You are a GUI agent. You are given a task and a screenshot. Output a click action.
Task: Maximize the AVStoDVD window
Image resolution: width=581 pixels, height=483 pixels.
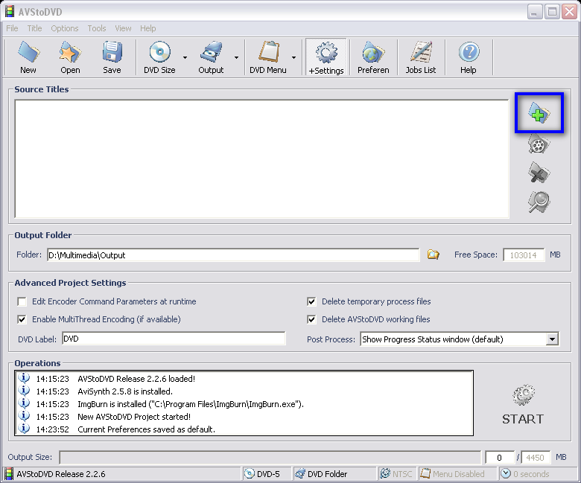pos(552,12)
